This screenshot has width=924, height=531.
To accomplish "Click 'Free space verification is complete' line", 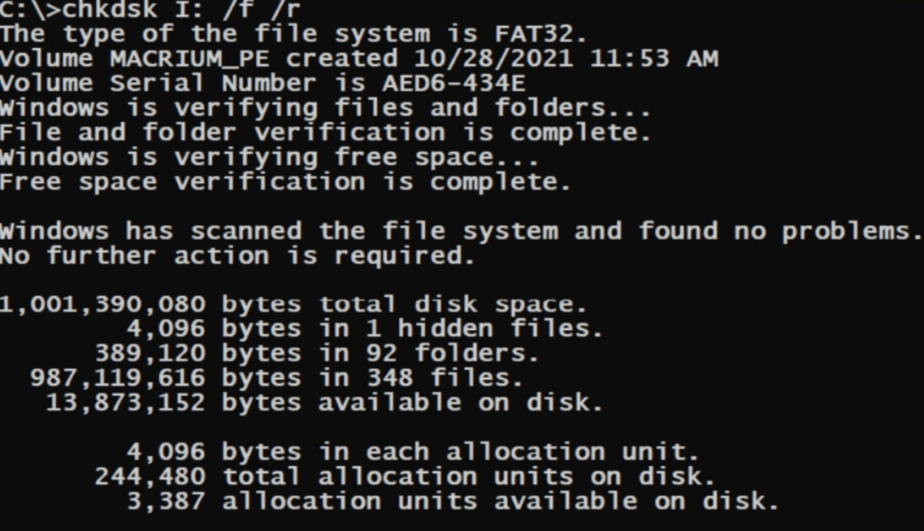I will tap(285, 182).
